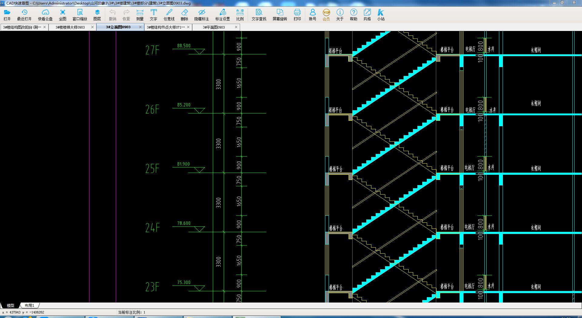Click the 撤销 undo icon
The height and width of the screenshot is (318, 582).
point(112,15)
